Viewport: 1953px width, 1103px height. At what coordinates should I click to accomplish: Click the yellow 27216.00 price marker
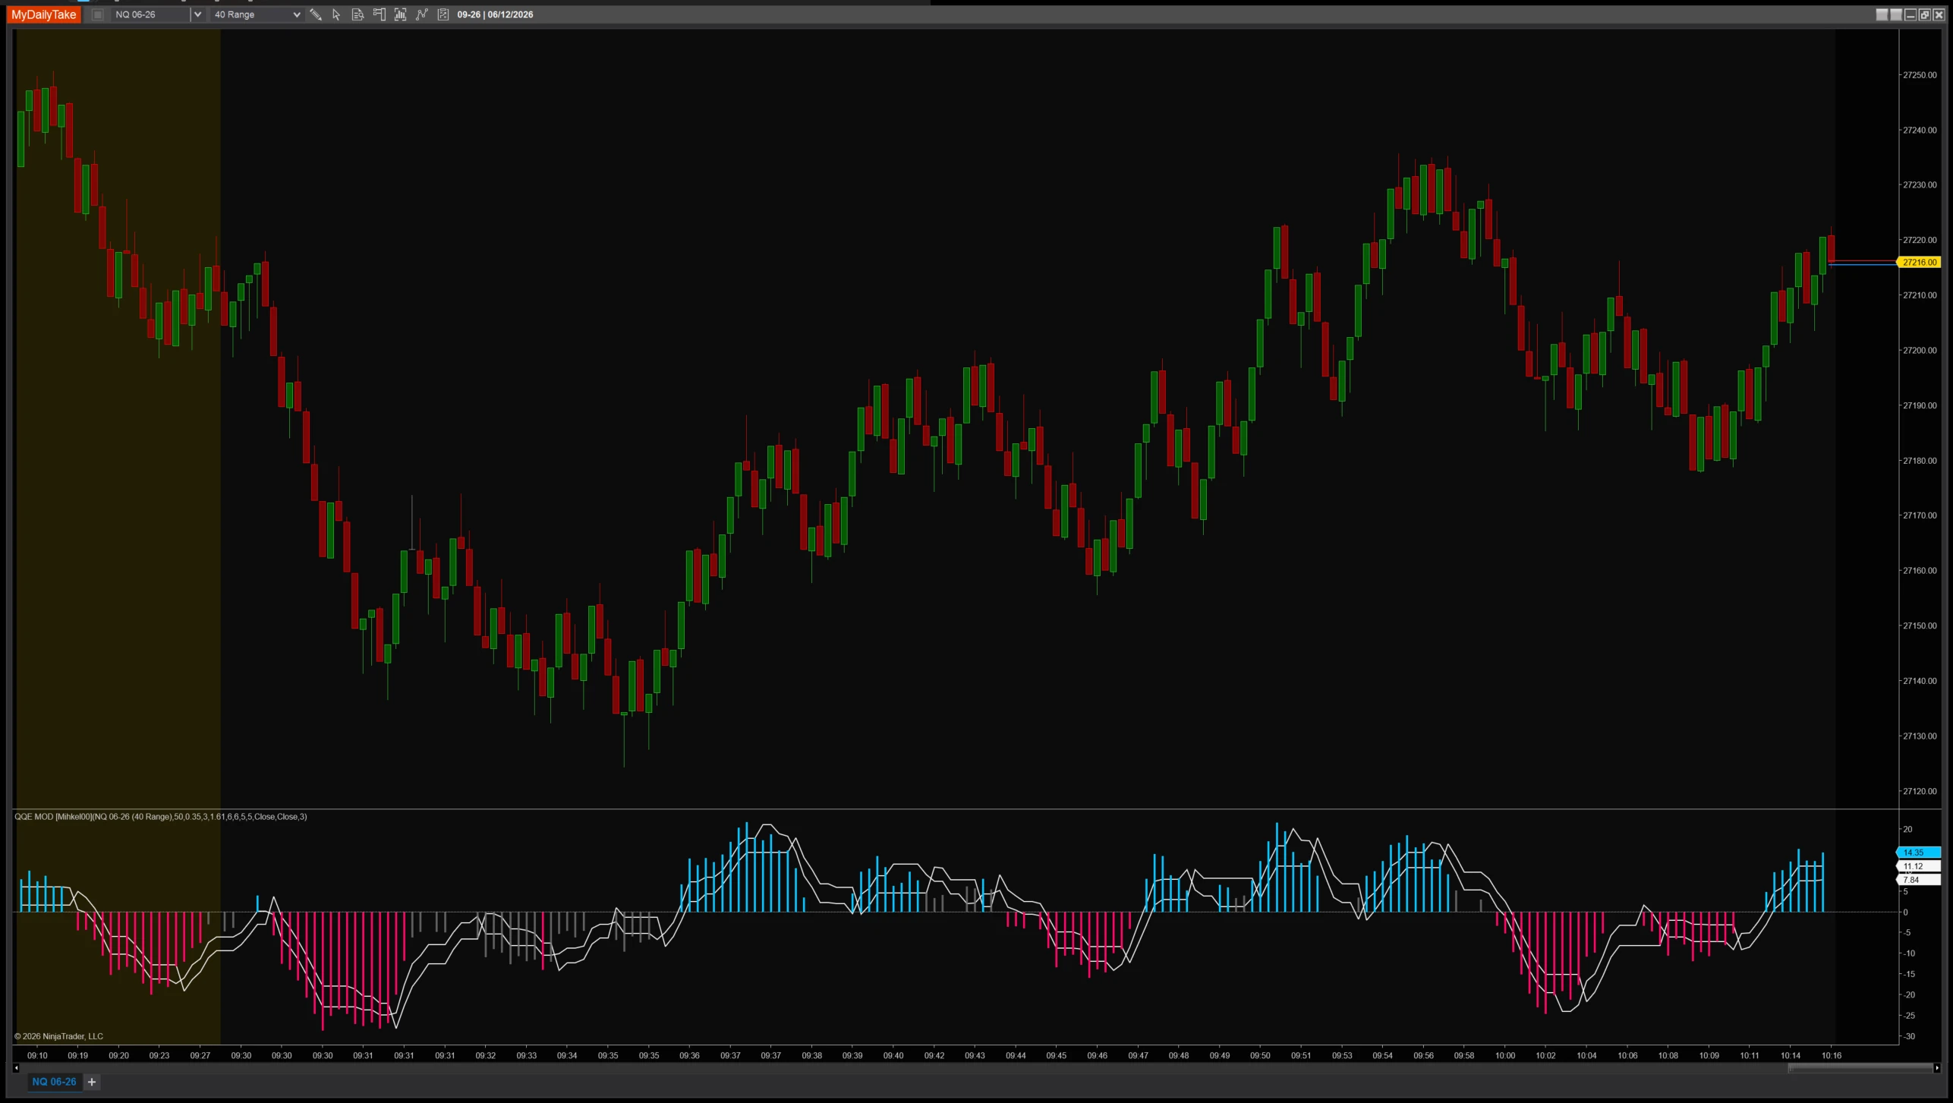point(1919,262)
